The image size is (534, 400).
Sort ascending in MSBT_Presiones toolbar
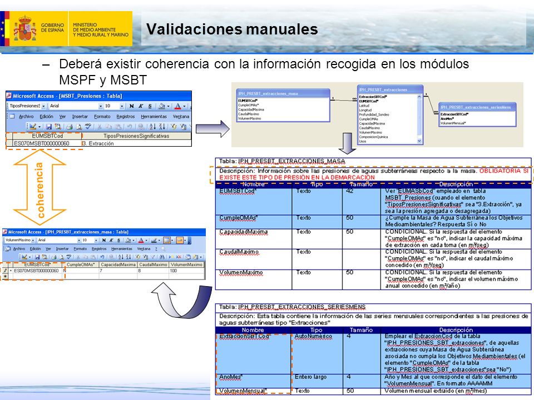click(152, 127)
